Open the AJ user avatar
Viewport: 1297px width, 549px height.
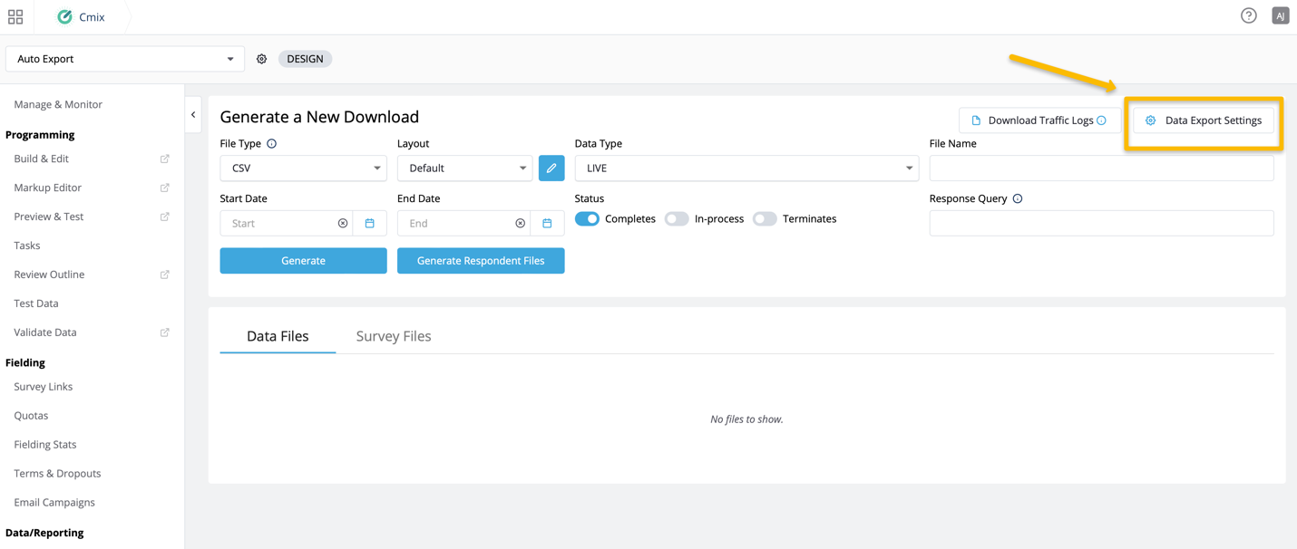(1280, 15)
